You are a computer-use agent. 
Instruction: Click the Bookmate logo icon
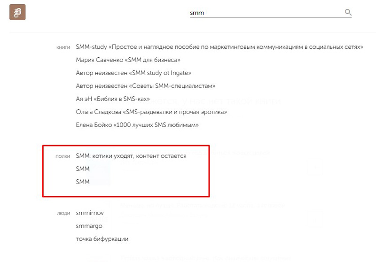click(17, 12)
